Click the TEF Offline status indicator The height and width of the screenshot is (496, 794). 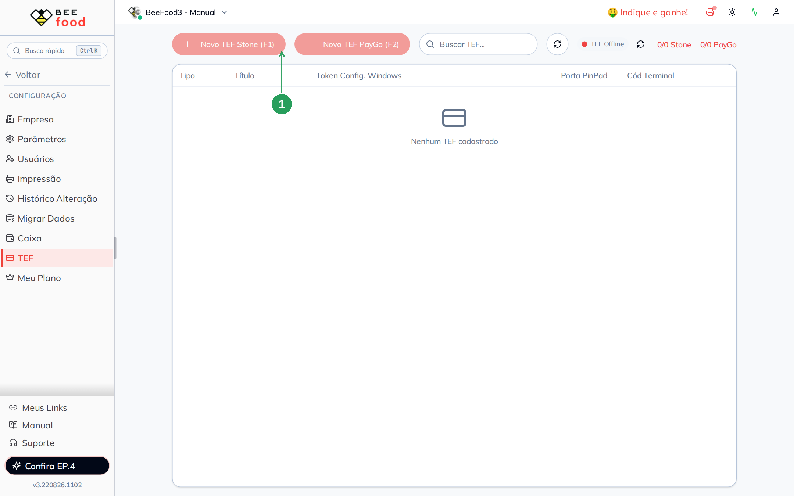coord(603,44)
